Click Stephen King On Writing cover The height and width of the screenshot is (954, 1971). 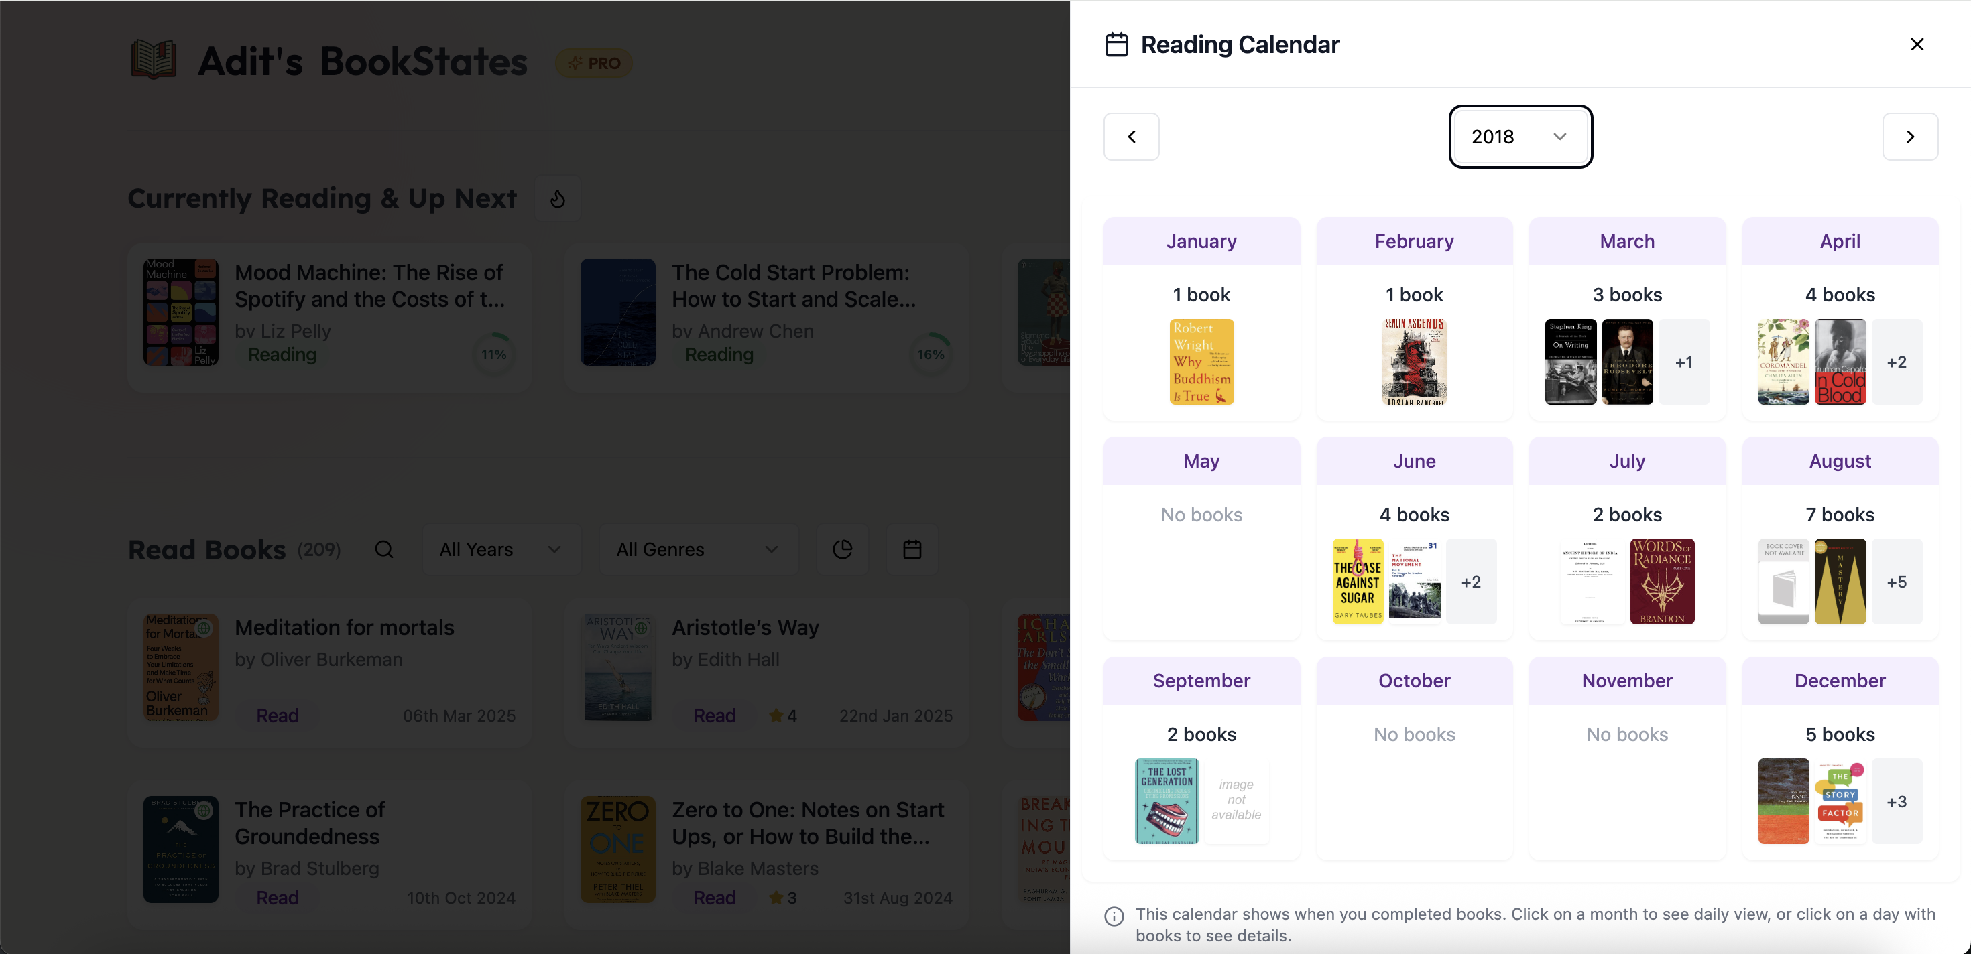coord(1570,362)
